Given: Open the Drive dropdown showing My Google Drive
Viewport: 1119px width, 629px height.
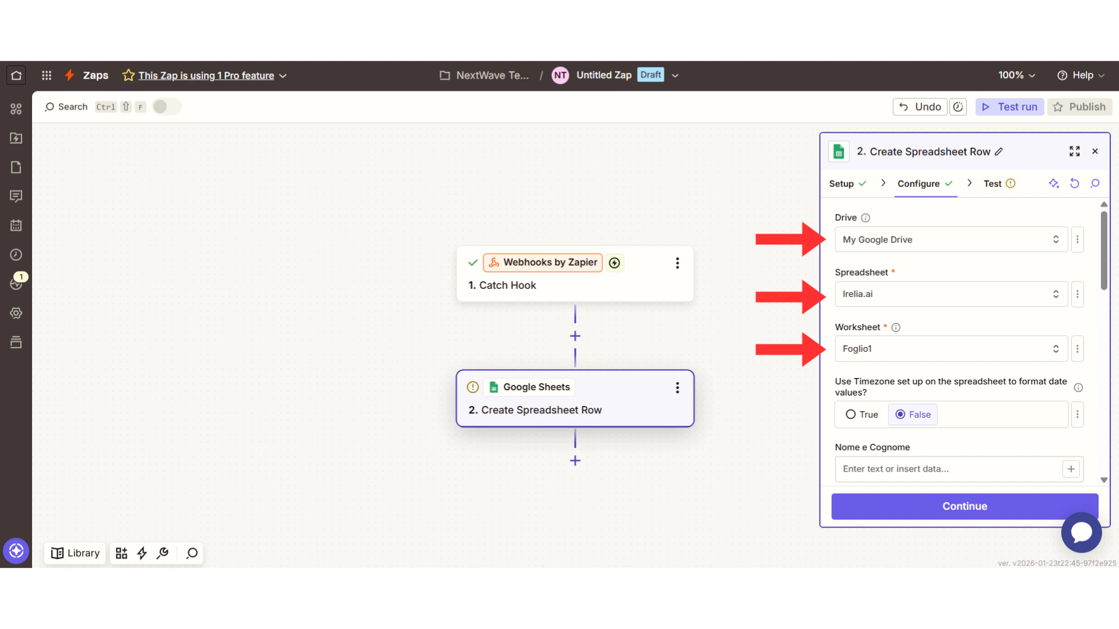Looking at the screenshot, I should coord(951,239).
